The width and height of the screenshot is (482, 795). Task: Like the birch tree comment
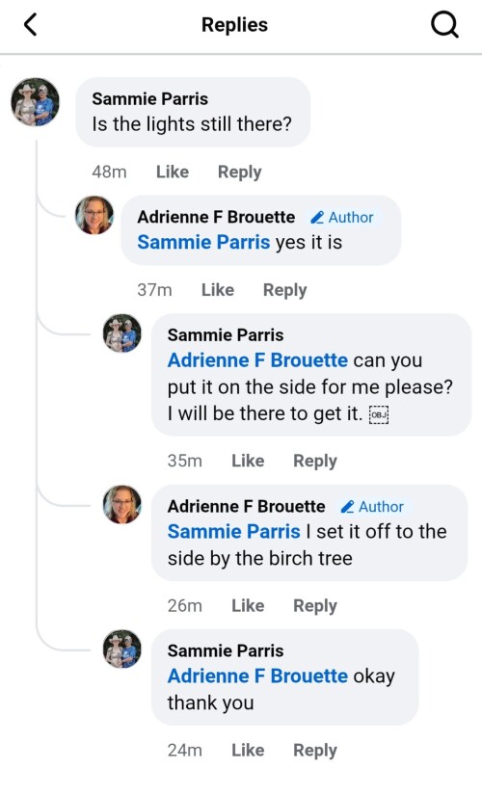click(248, 605)
